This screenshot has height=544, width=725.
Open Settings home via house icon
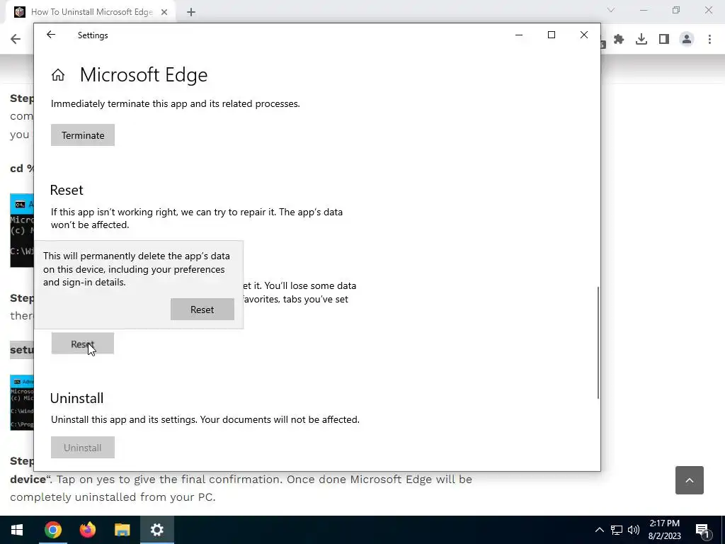58,74
